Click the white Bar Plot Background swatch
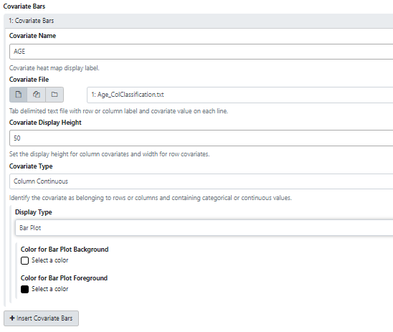 click(x=24, y=260)
